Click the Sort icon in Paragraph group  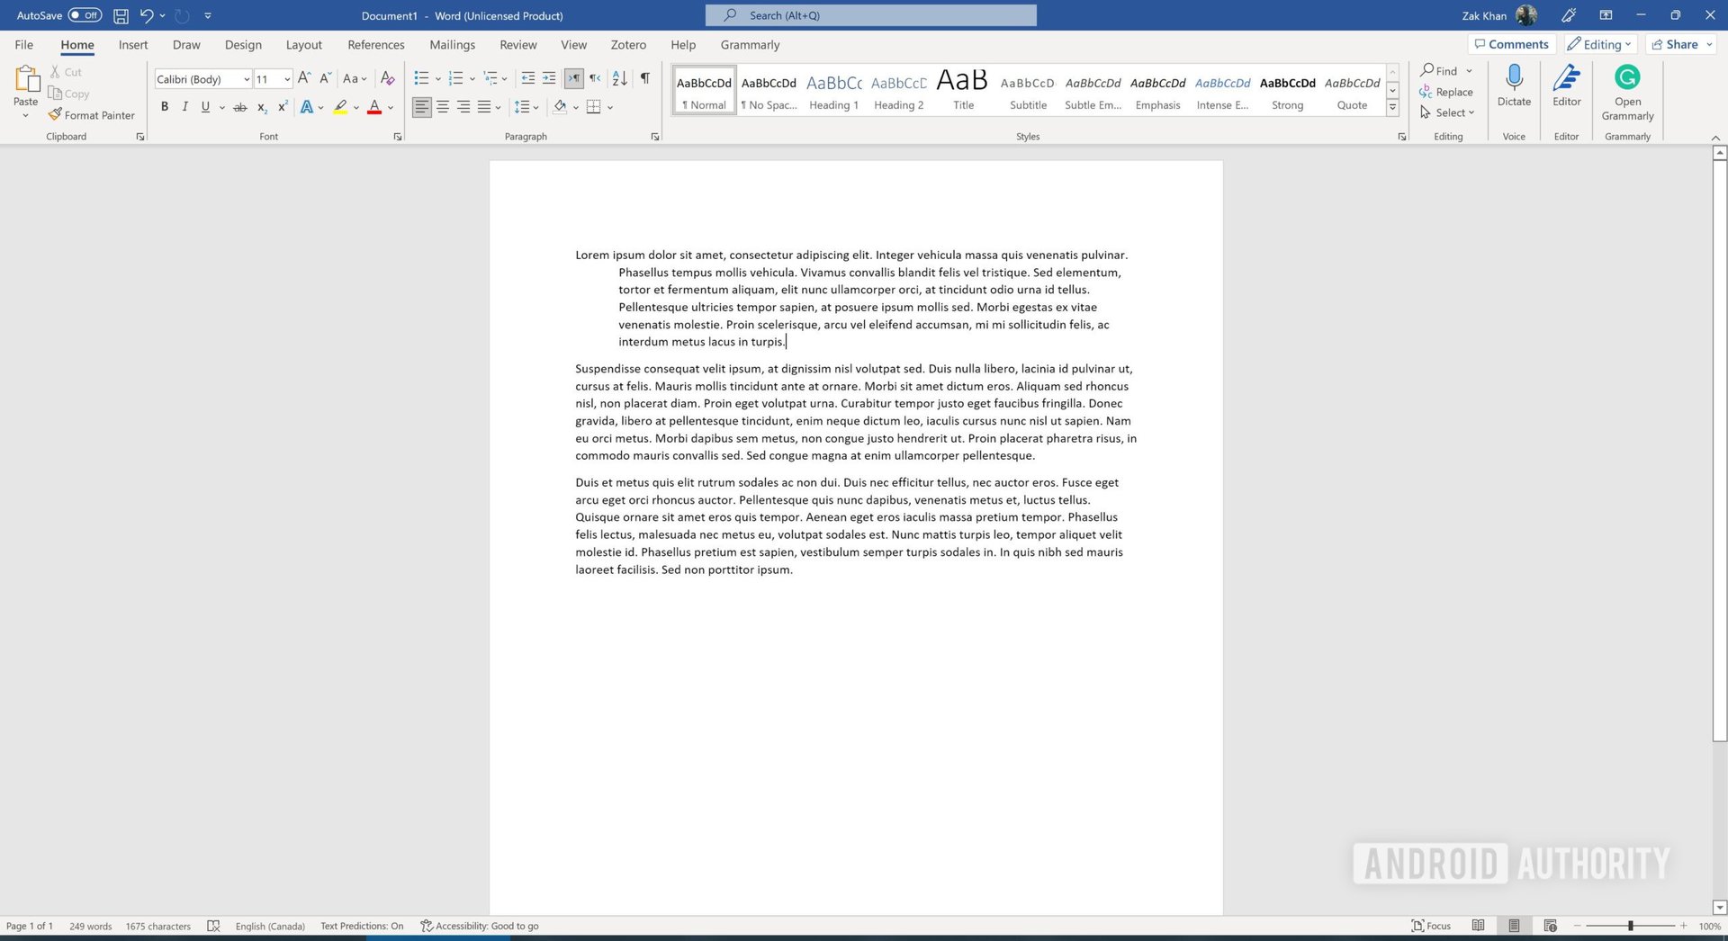[x=619, y=79]
